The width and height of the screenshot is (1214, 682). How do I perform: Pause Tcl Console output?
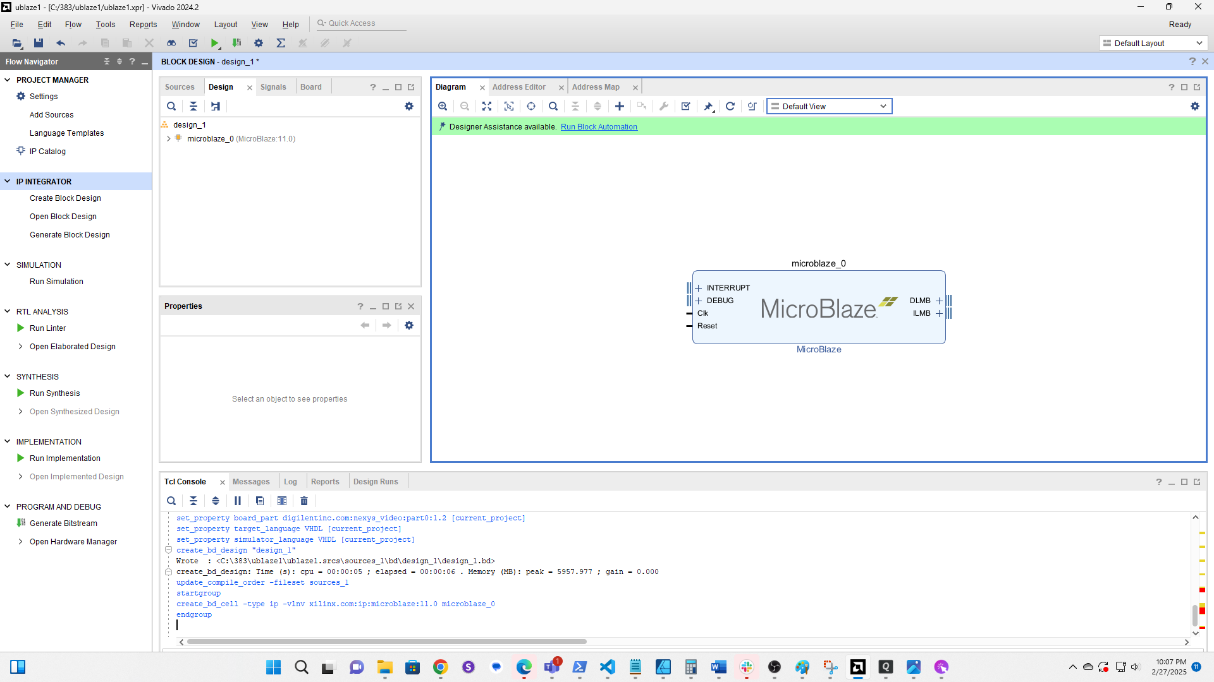coord(237,501)
